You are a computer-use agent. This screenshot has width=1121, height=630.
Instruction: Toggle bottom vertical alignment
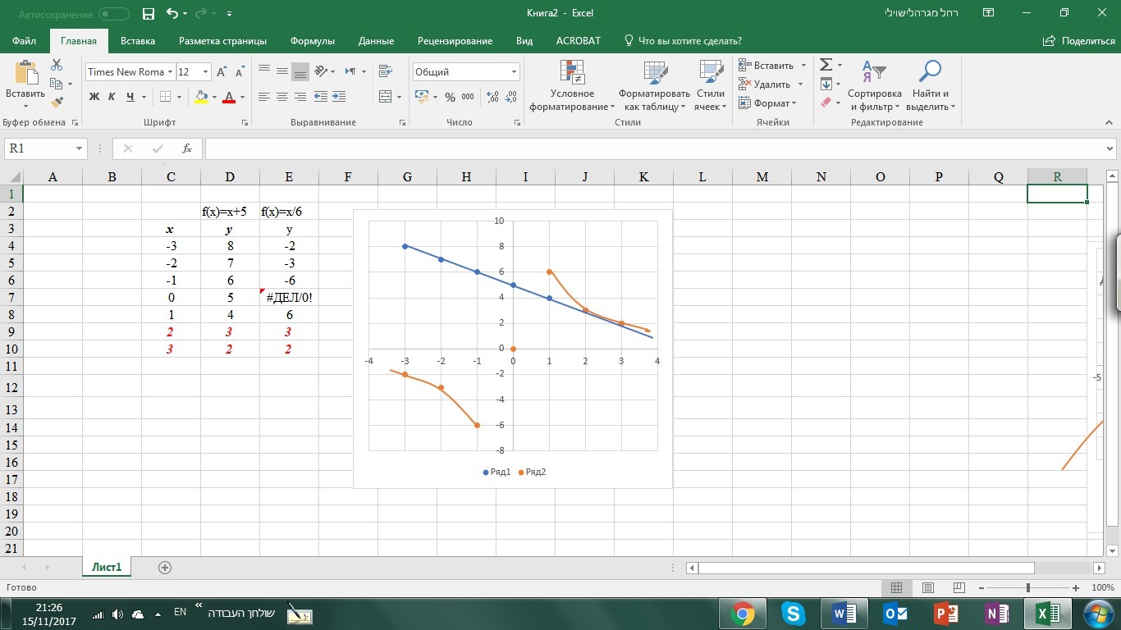(x=300, y=71)
